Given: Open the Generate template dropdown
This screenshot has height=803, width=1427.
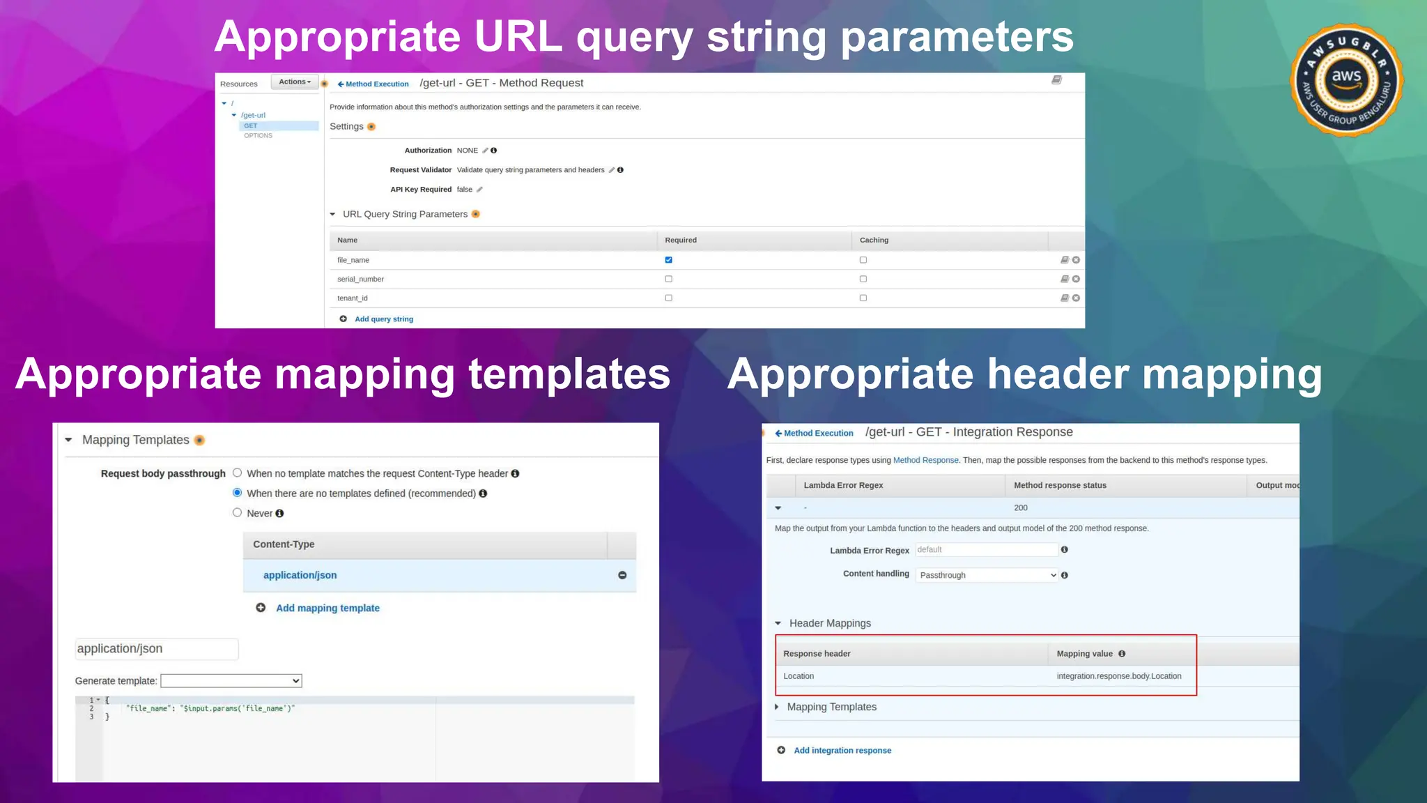Looking at the screenshot, I should (231, 681).
